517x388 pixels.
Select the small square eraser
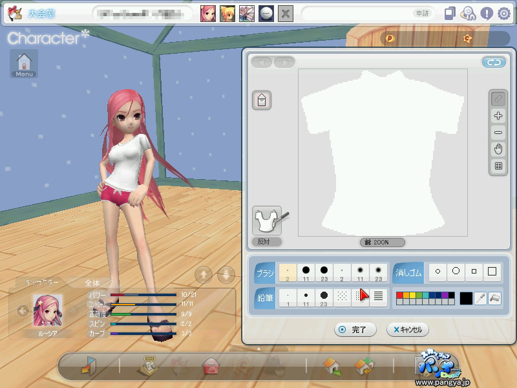point(474,272)
